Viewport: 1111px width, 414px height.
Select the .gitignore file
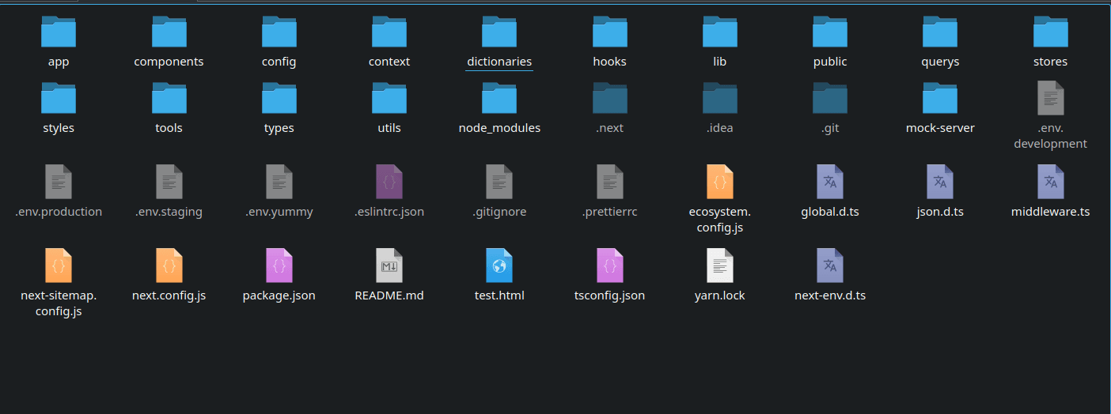tap(499, 182)
